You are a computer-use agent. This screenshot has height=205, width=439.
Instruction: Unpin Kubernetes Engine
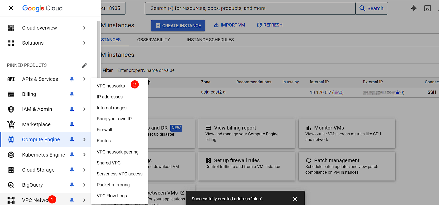click(72, 155)
